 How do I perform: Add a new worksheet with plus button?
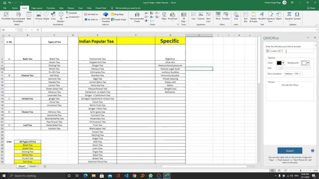(45, 167)
